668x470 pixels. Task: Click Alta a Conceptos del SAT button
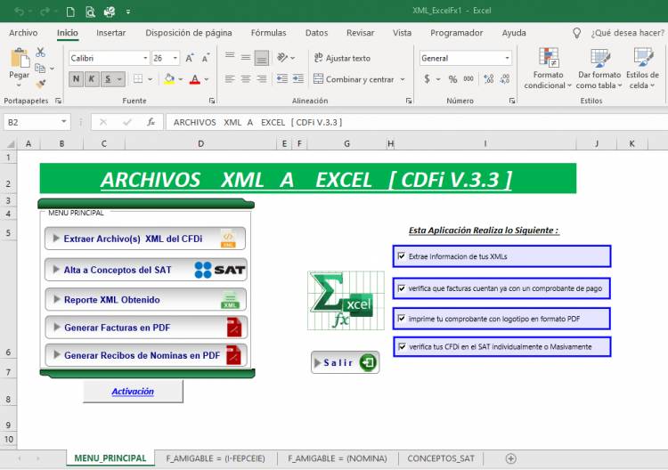tap(145, 270)
